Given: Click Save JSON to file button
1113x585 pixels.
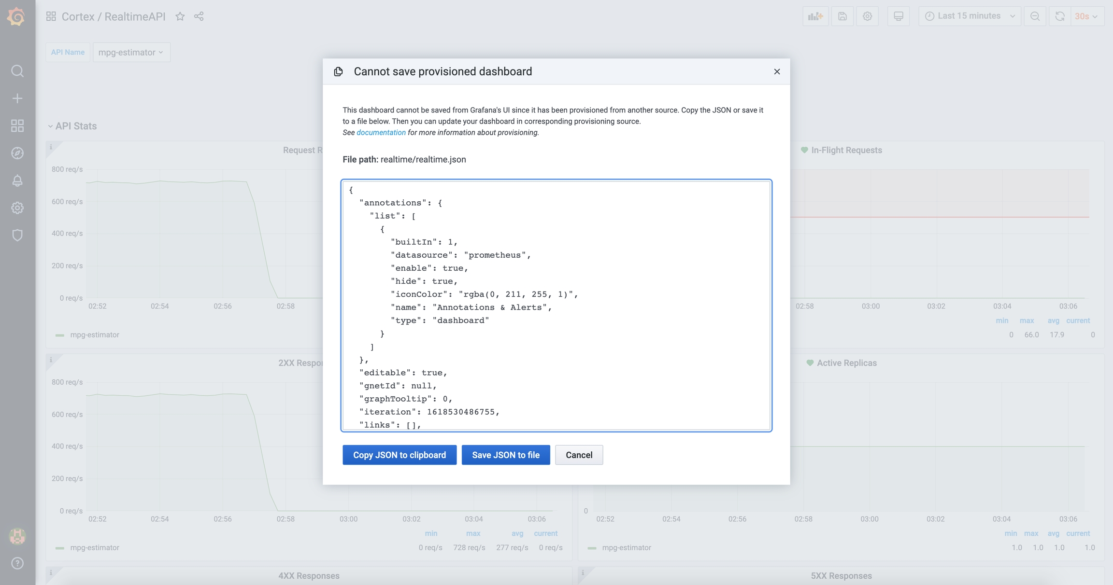Looking at the screenshot, I should tap(505, 455).
